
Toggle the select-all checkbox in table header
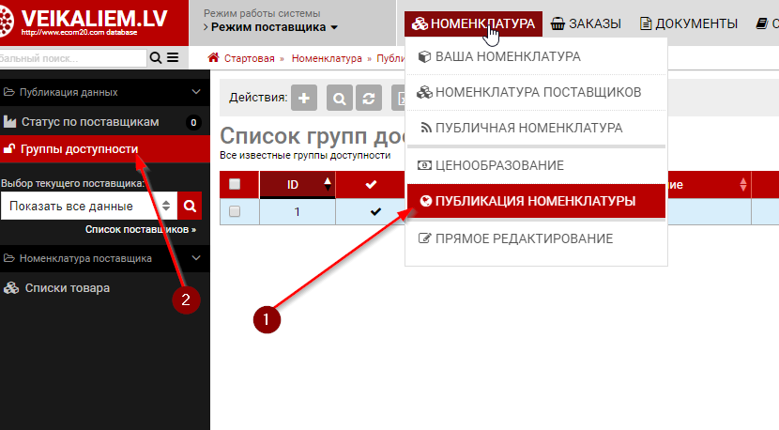pos(235,184)
